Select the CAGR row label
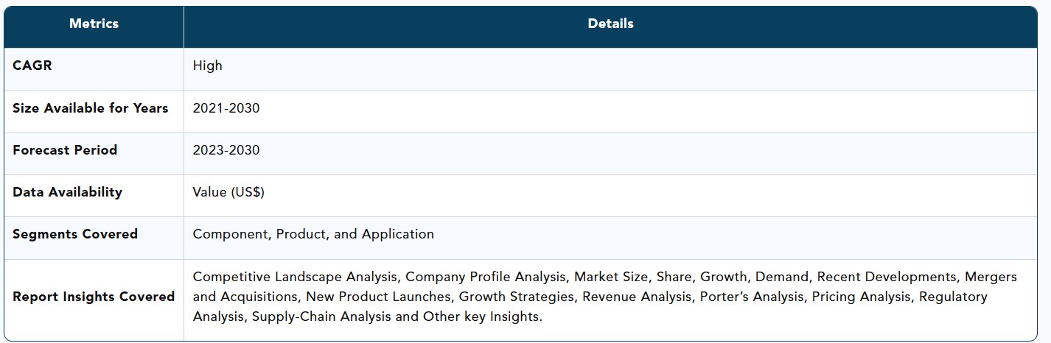Viewport: 1051px width, 343px height. (x=32, y=66)
